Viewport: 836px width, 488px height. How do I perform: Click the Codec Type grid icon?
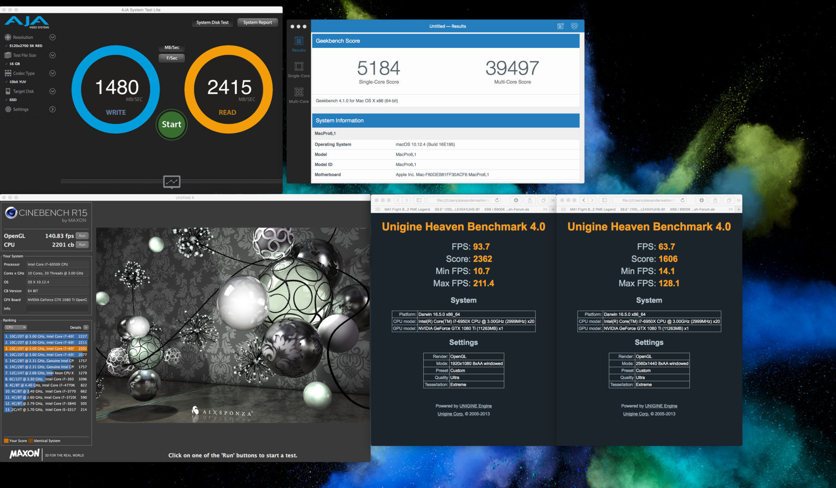pyautogui.click(x=8, y=73)
